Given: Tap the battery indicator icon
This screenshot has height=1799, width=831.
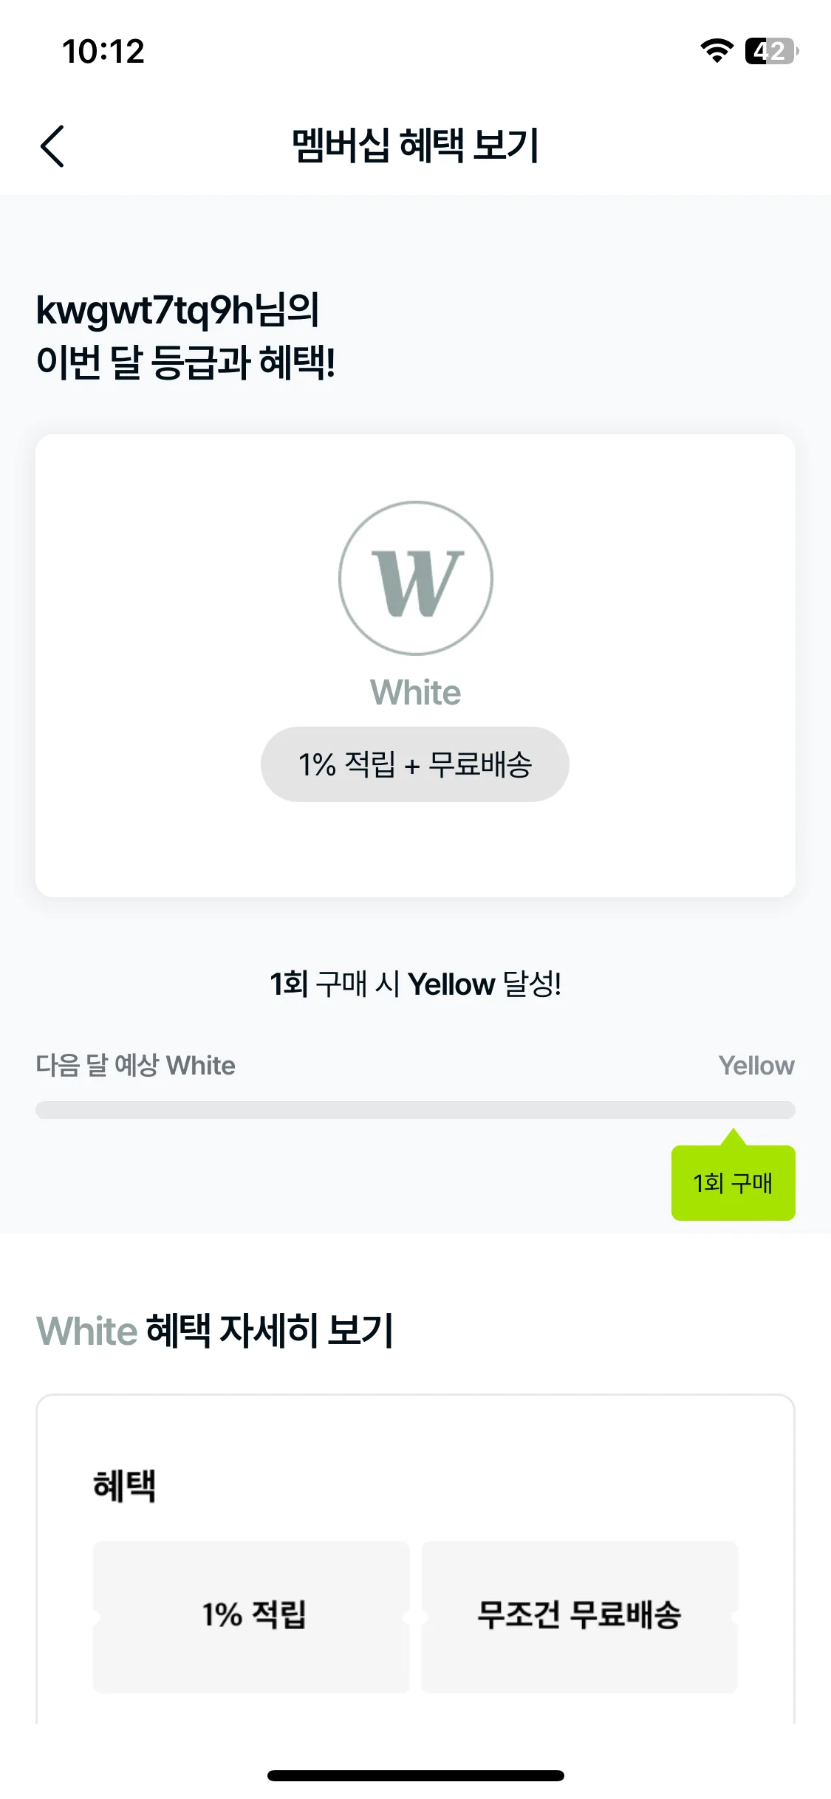Looking at the screenshot, I should [771, 51].
